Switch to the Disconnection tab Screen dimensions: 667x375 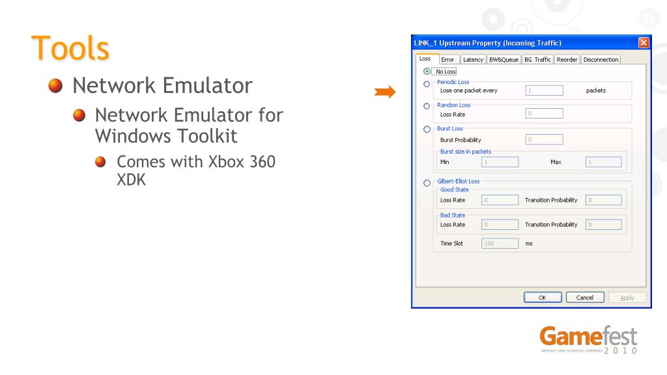(x=601, y=59)
